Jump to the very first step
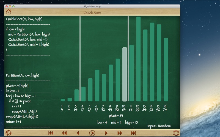Screen dimensions: 220x137 [x=51, y=133]
